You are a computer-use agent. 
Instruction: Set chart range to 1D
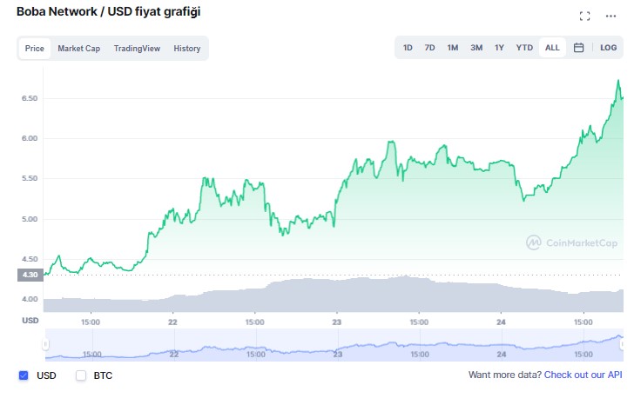point(408,48)
